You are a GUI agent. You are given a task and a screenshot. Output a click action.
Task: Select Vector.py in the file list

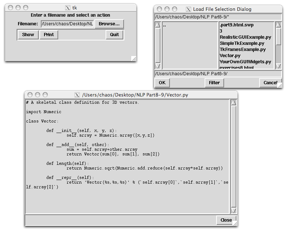(230, 56)
